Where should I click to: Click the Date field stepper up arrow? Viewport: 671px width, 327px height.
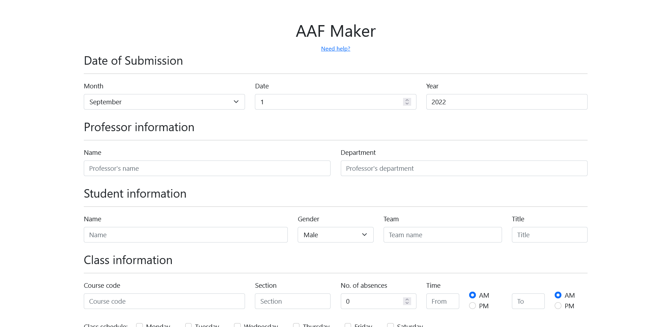407,100
